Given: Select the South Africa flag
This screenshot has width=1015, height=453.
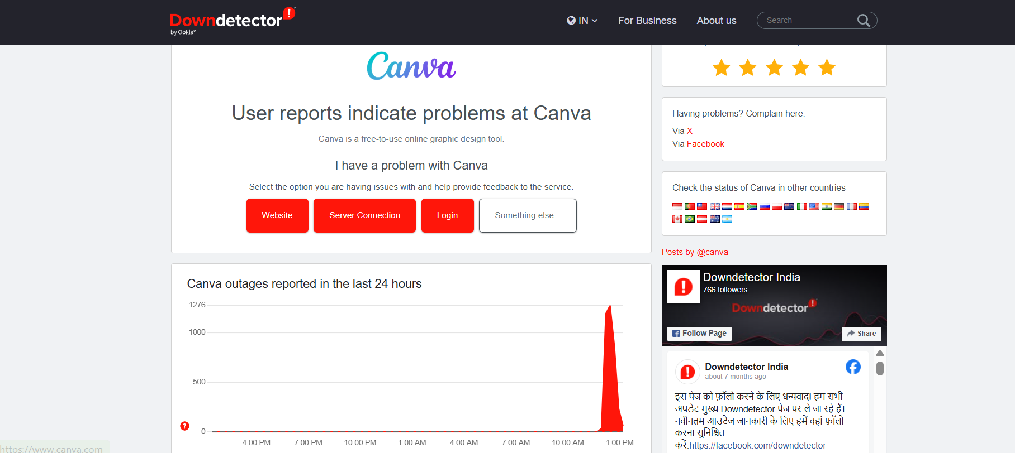Looking at the screenshot, I should tap(752, 206).
